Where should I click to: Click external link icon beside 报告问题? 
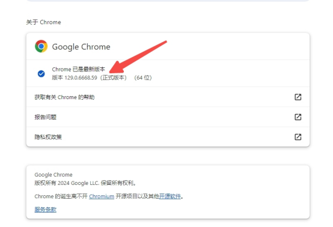click(x=298, y=117)
